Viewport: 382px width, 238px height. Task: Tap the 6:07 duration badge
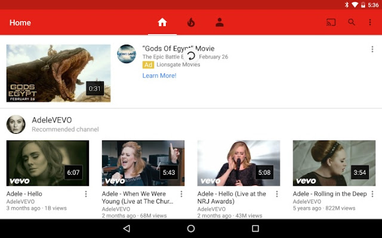[x=73, y=173]
